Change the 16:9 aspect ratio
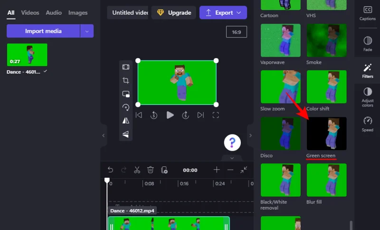The image size is (380, 230). tap(236, 32)
